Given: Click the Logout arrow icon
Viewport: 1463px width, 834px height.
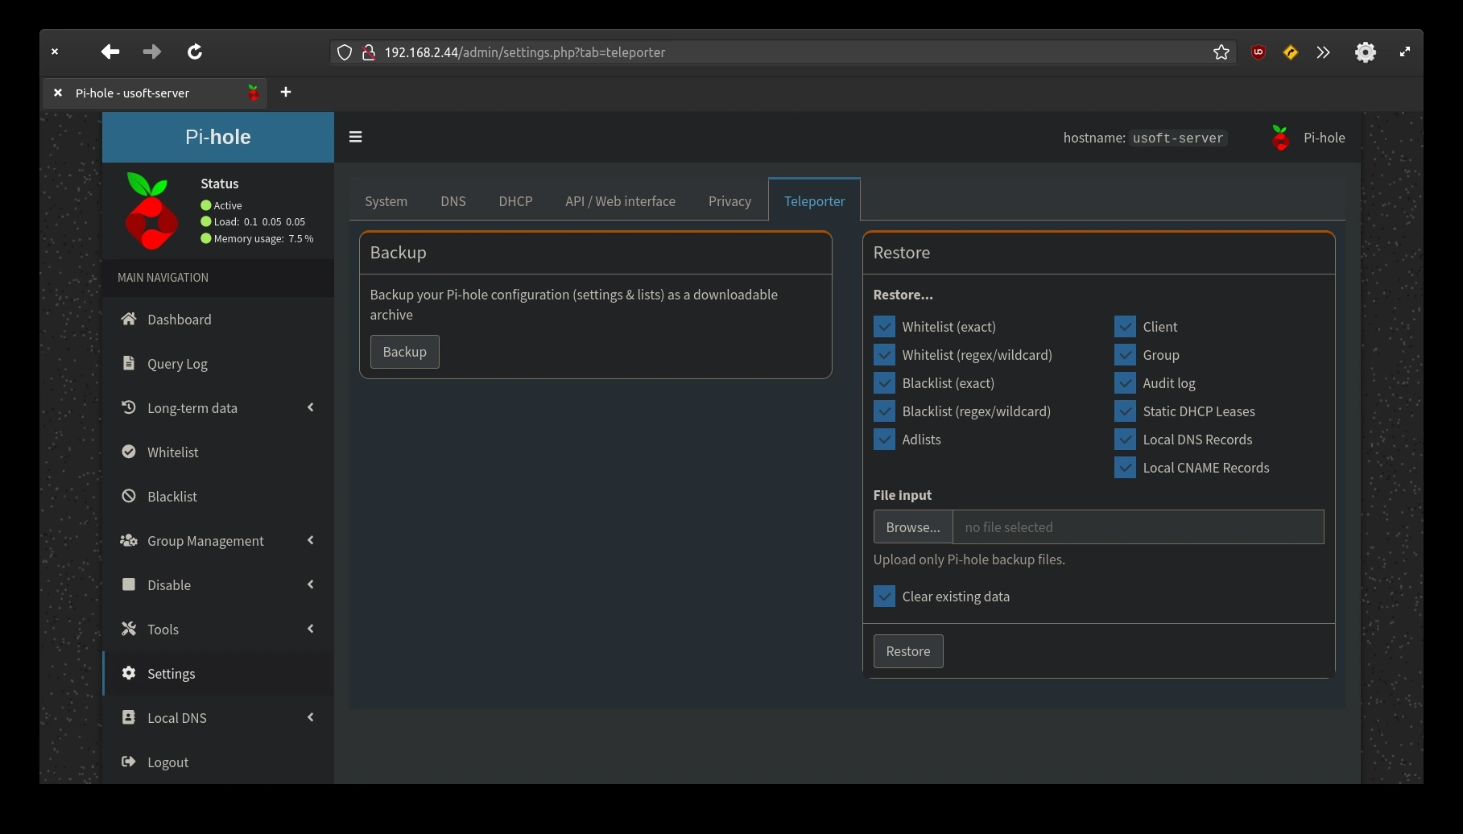Looking at the screenshot, I should [x=128, y=762].
